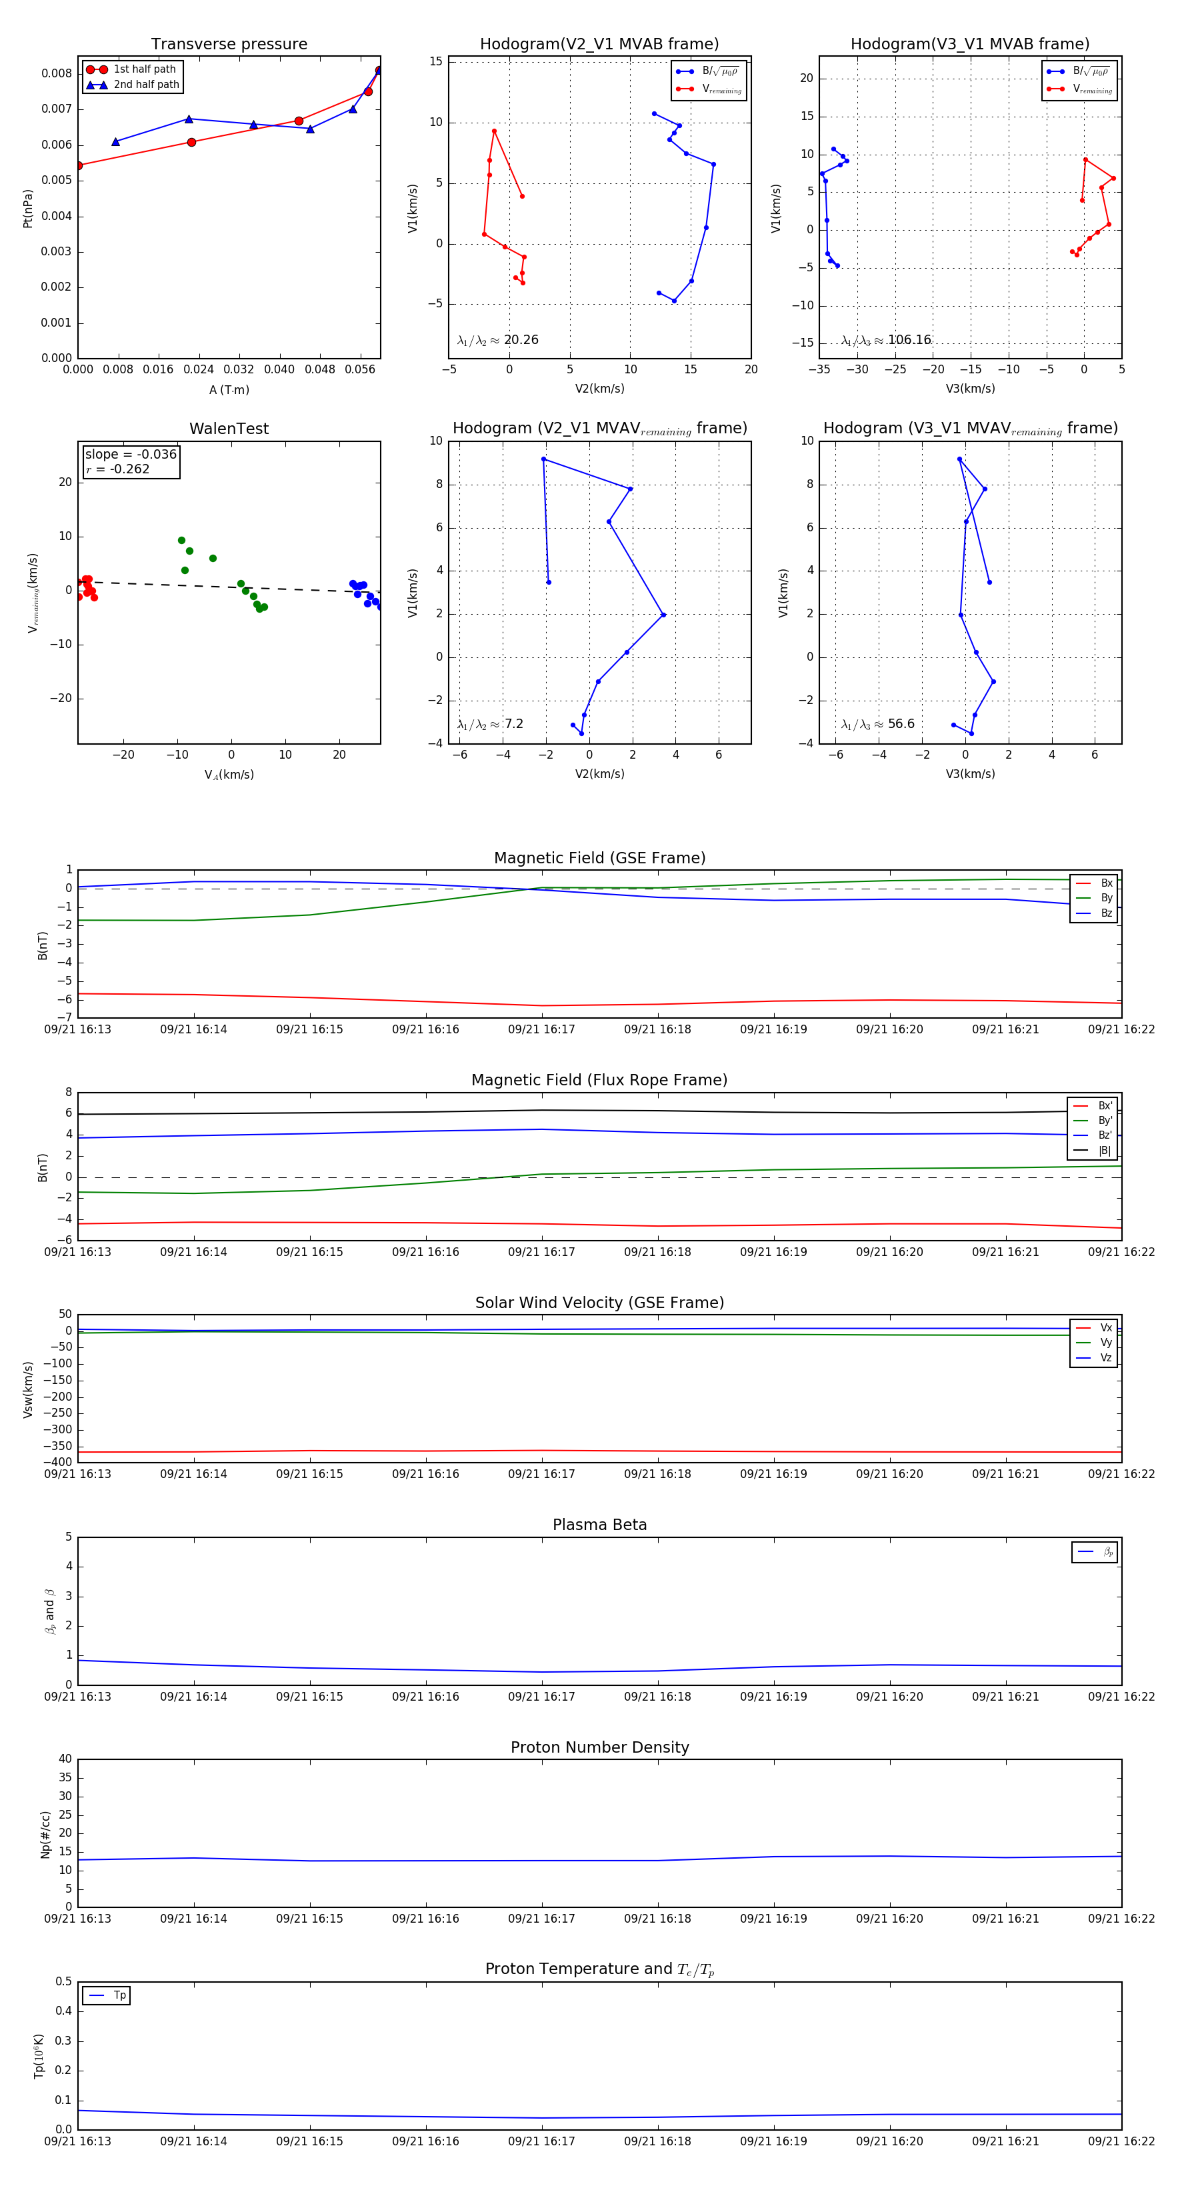
Task: Click the 'Solar Wind Velocity (GSE Frame)' title
Action: pos(599,1303)
